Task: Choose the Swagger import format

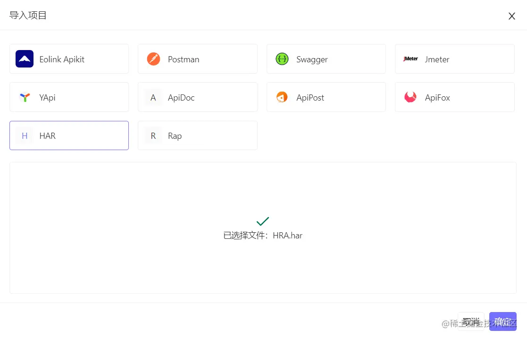Action: coord(326,59)
